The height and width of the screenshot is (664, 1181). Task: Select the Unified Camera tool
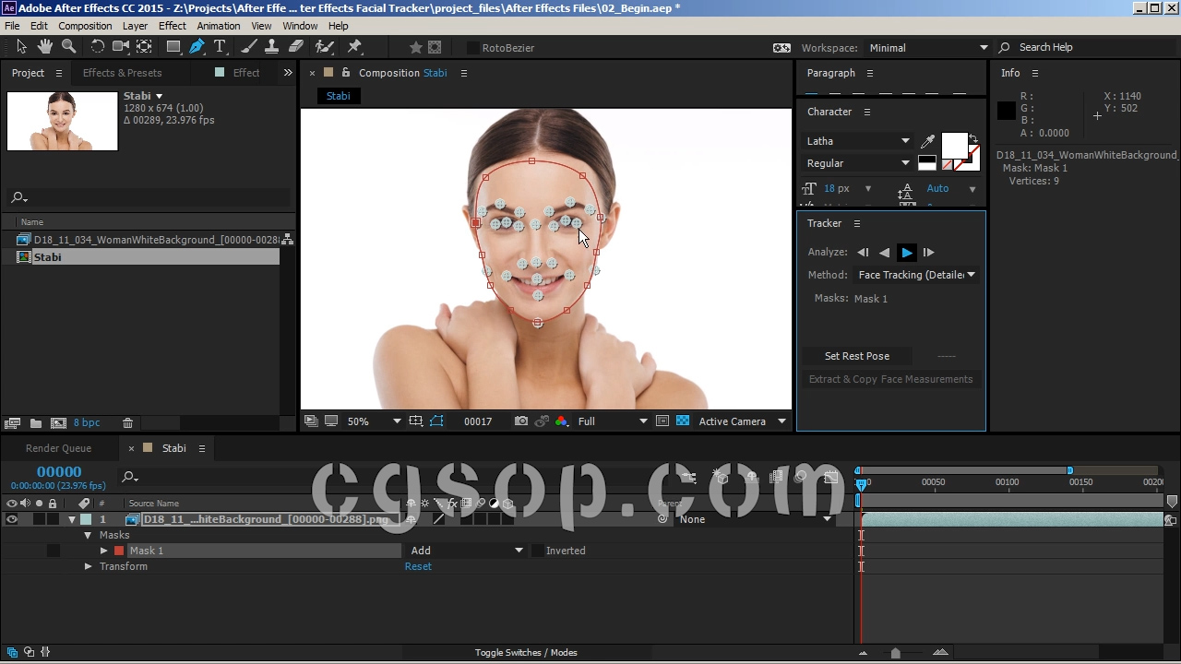click(121, 47)
